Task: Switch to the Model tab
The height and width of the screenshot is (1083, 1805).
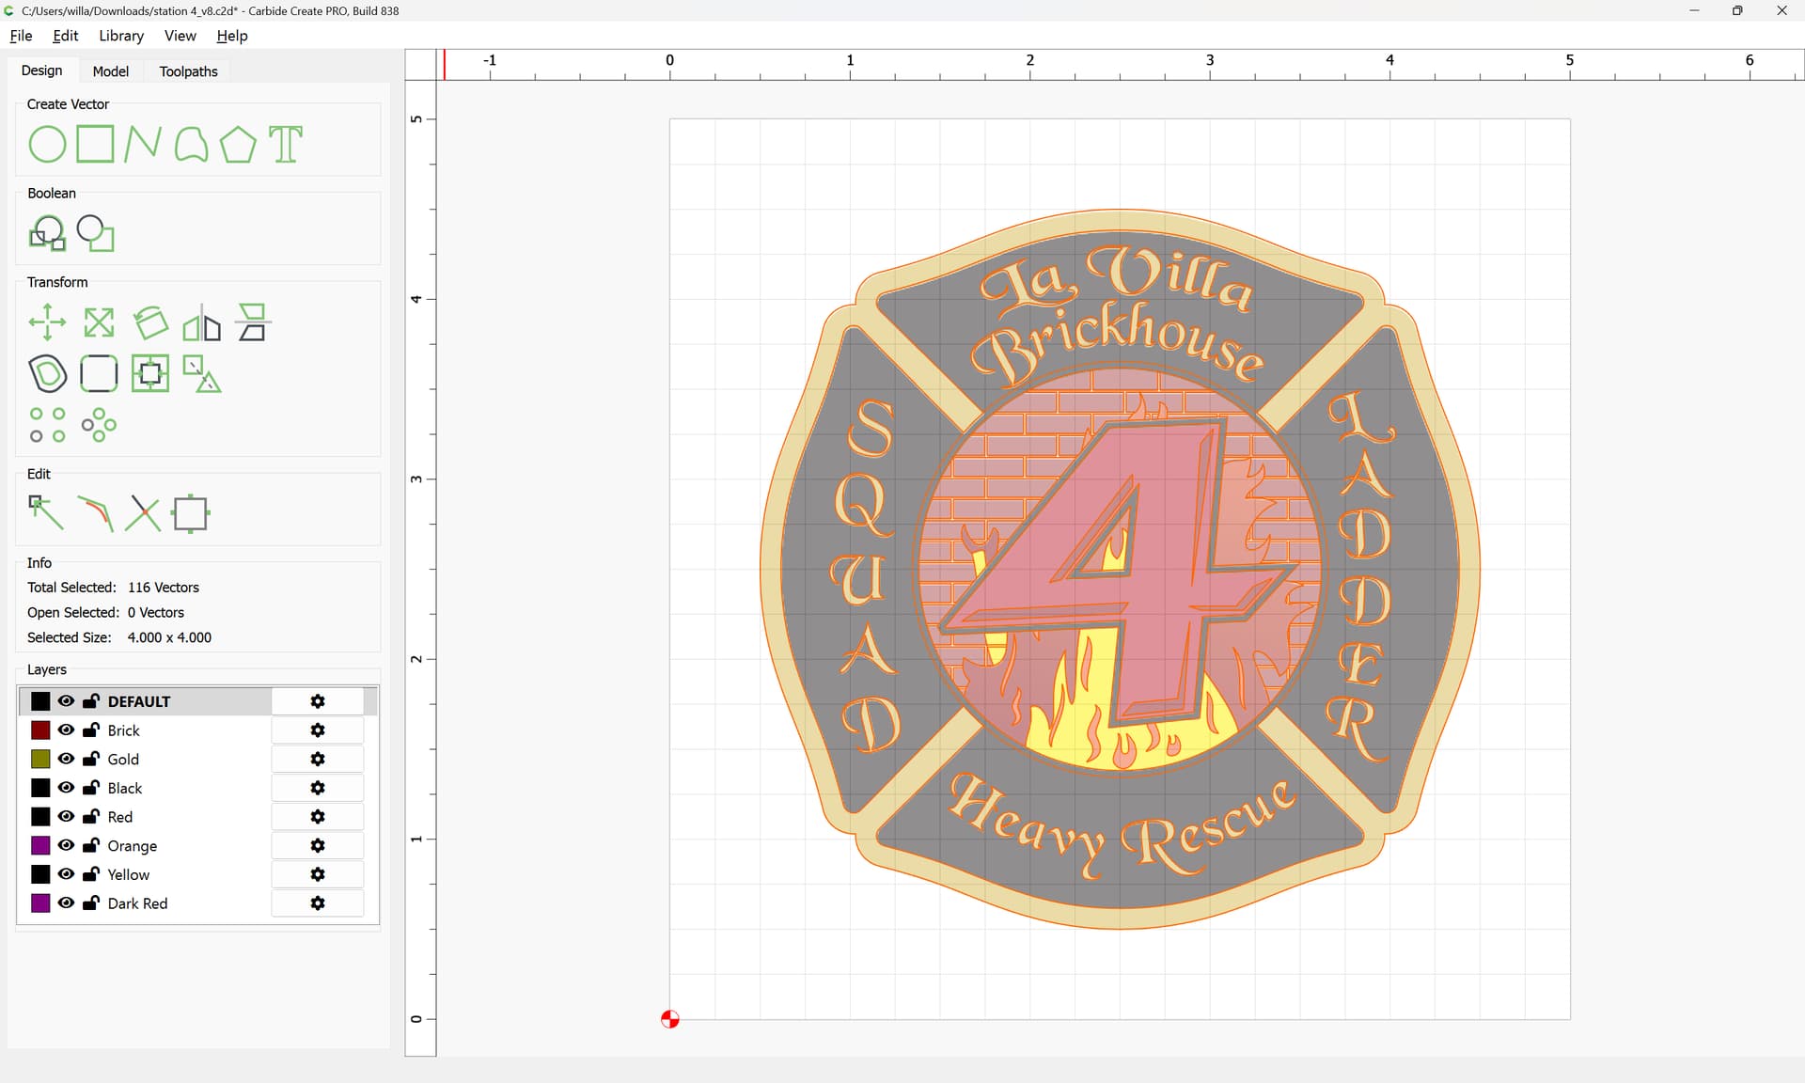Action: (110, 71)
